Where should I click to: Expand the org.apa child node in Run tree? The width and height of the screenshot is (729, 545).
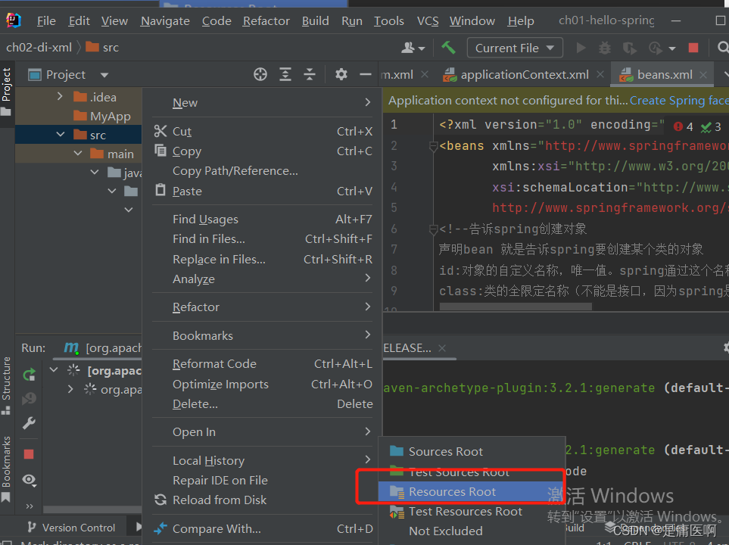click(70, 389)
